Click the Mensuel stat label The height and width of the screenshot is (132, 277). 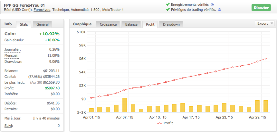pyautogui.click(x=12, y=55)
